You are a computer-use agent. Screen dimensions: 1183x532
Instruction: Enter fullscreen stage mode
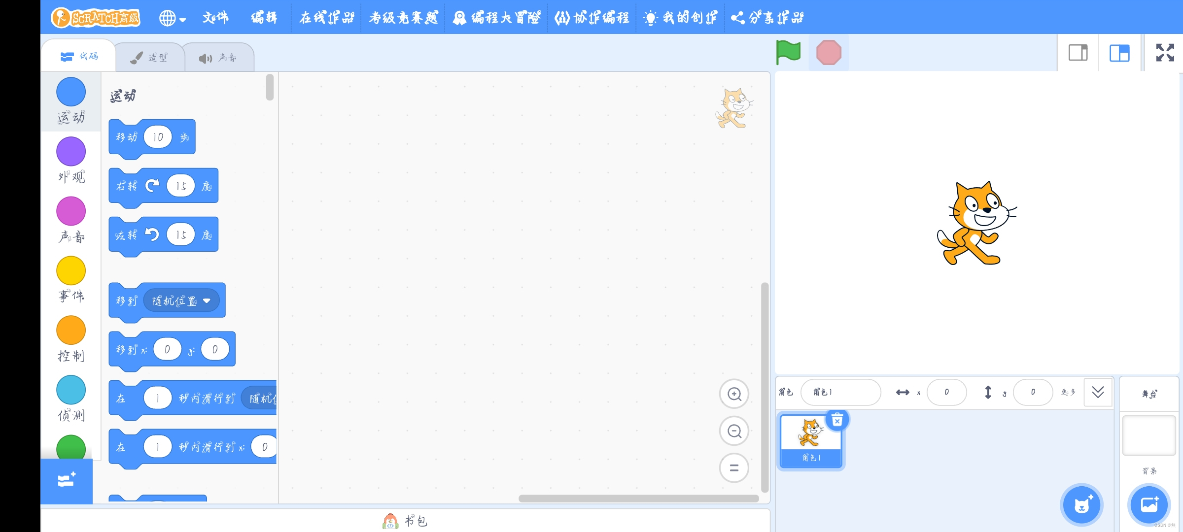click(x=1165, y=53)
